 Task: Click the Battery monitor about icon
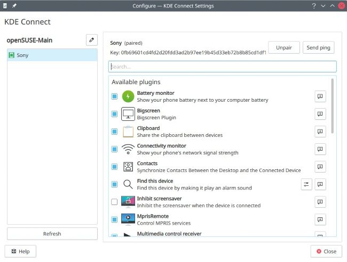(x=320, y=96)
